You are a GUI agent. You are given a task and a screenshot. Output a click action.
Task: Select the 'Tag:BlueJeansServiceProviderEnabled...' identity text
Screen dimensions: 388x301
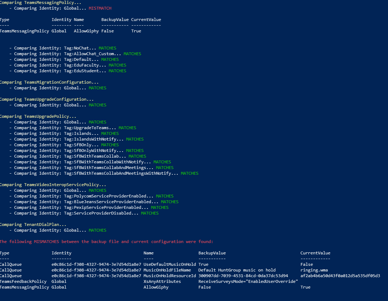(111, 202)
